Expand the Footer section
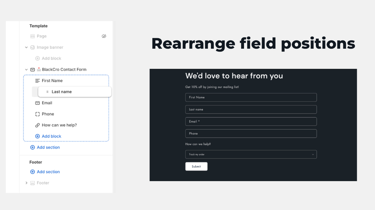 pyautogui.click(x=26, y=183)
